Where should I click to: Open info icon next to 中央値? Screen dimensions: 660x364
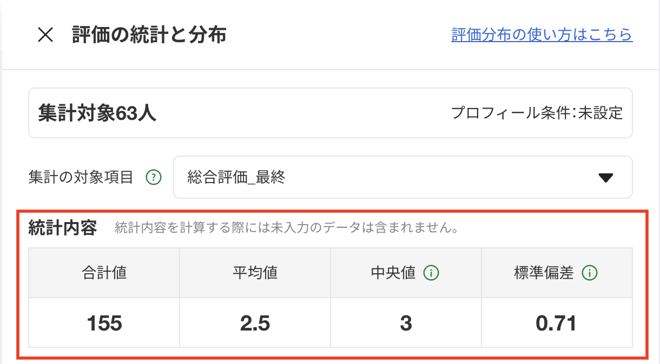(x=431, y=273)
